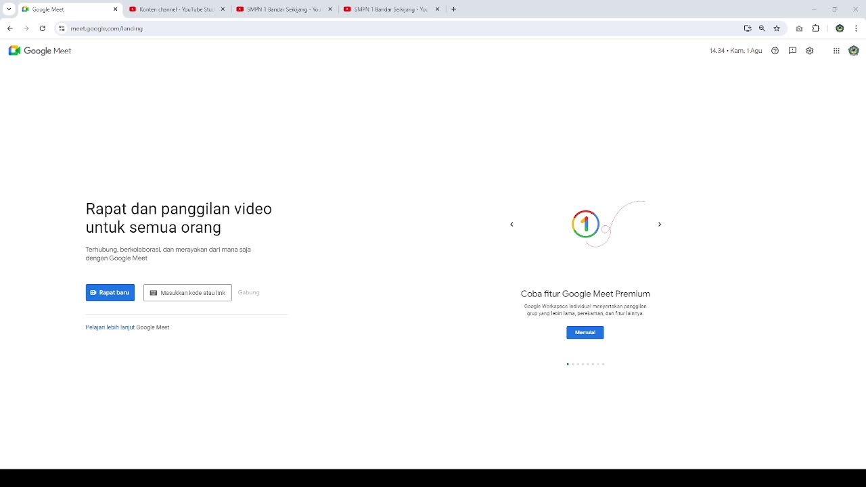
Task: Open the Extensions puzzle icon
Action: coord(816,28)
